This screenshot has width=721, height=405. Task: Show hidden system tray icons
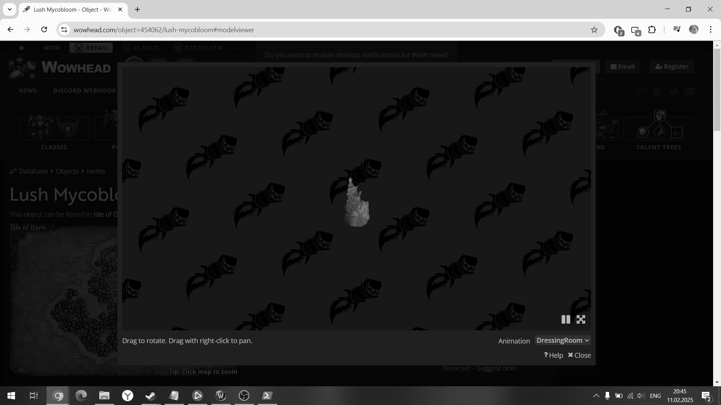coord(596,396)
